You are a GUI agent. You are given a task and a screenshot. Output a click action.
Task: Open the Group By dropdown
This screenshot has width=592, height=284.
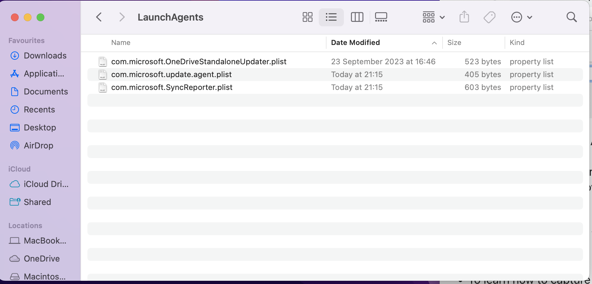pyautogui.click(x=434, y=17)
